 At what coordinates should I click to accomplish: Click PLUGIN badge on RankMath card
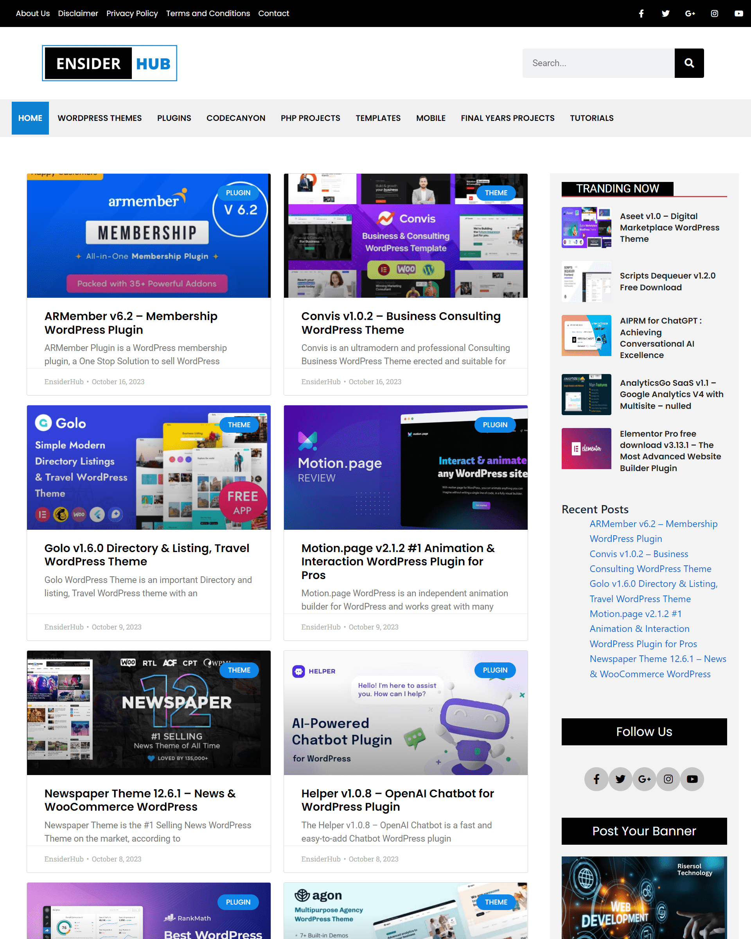coord(238,902)
